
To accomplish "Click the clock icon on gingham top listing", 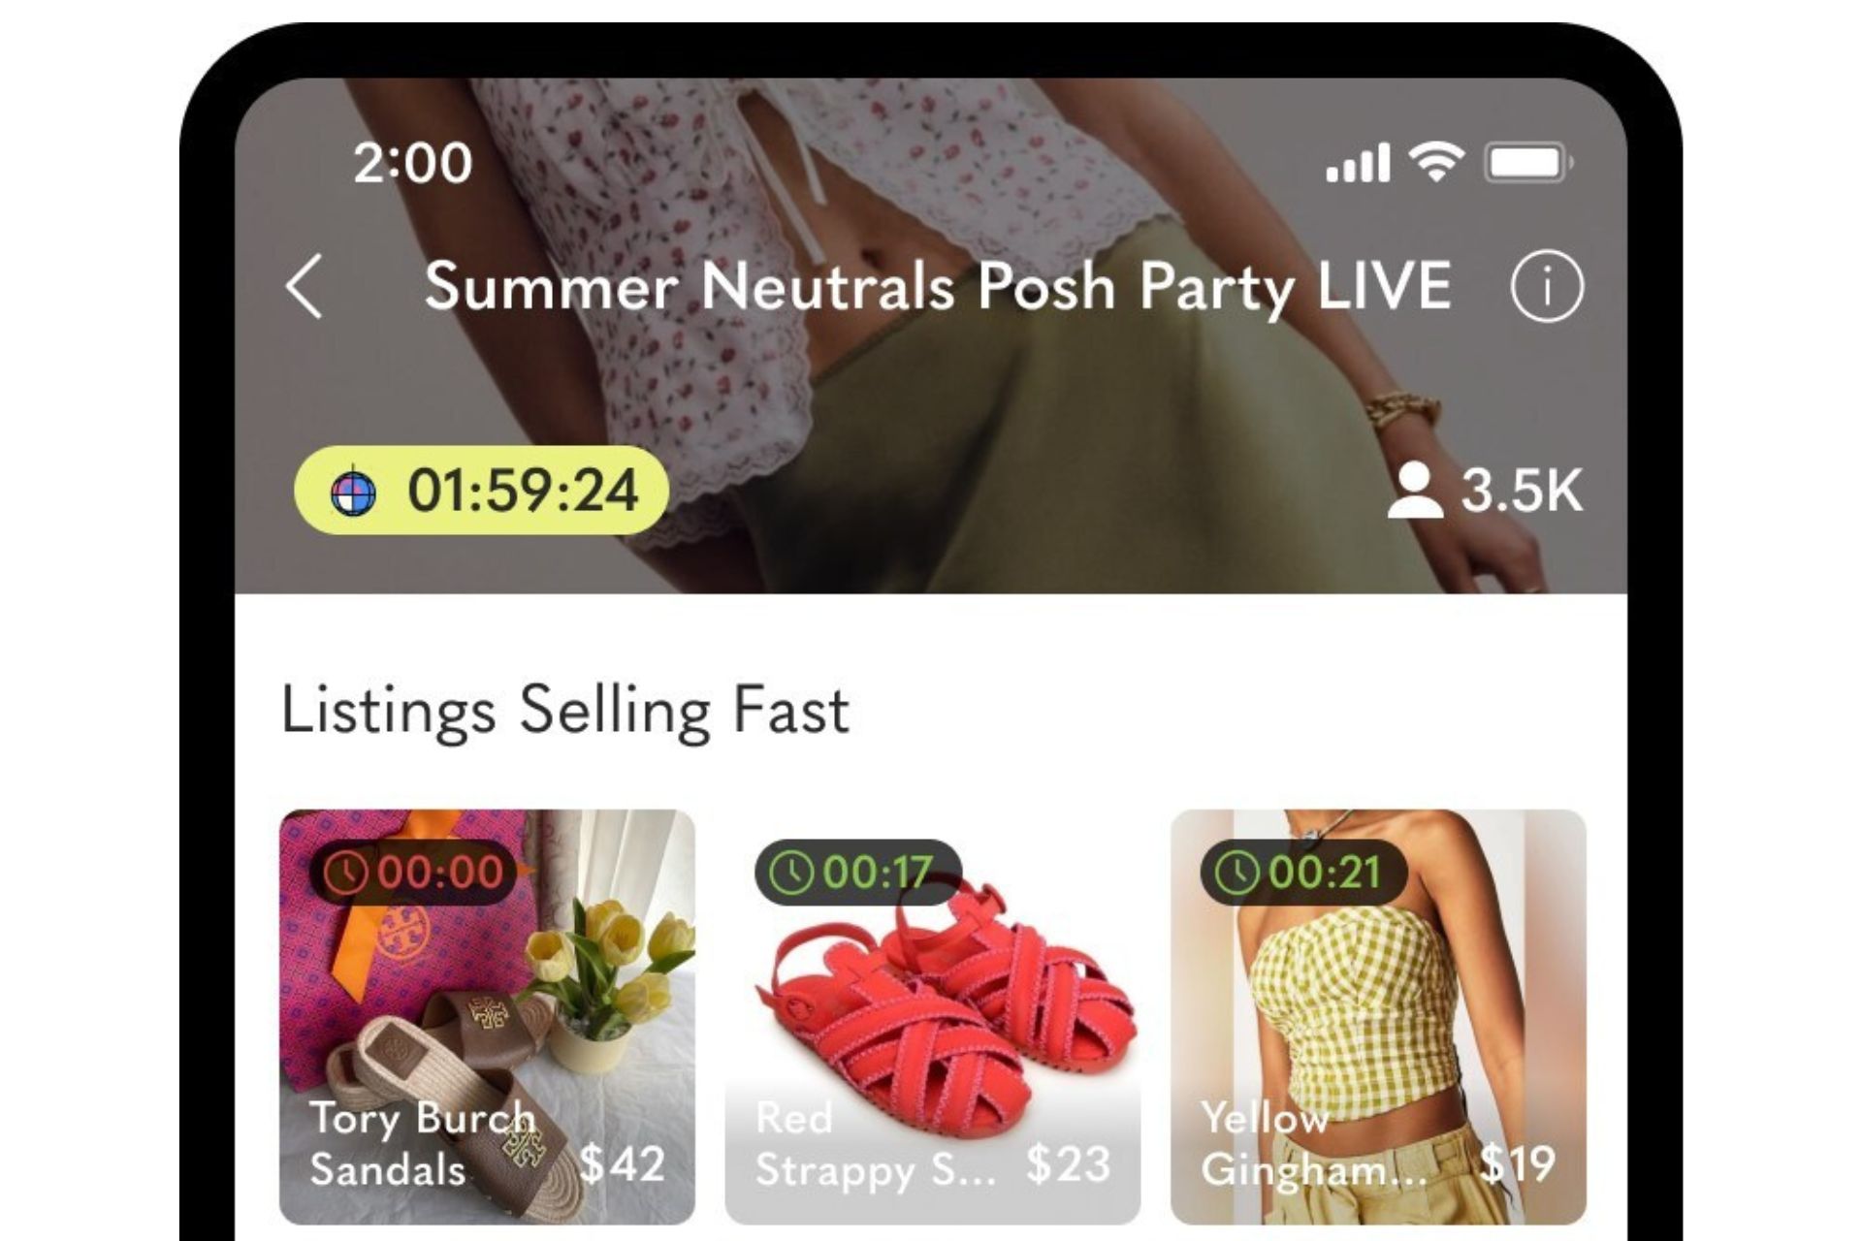I will click(1237, 873).
